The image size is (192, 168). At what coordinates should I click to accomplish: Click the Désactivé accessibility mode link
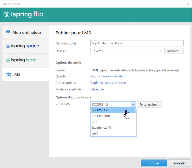click(97, 89)
